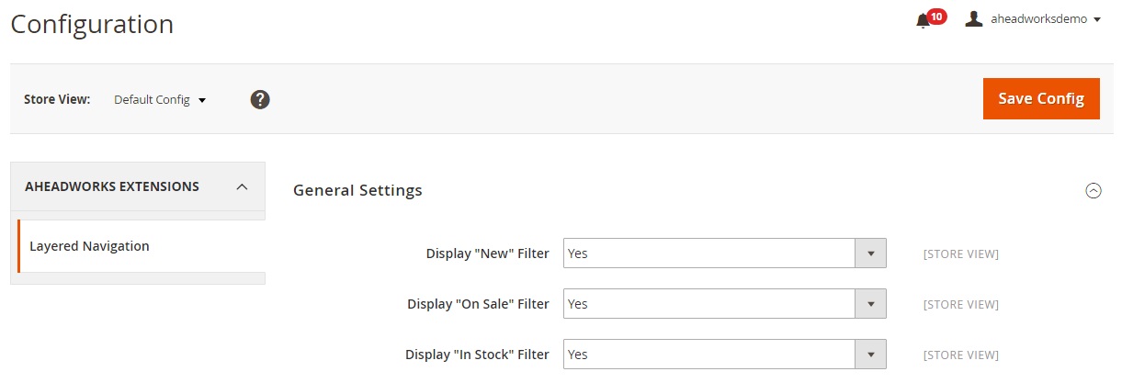This screenshot has height=383, width=1122.
Task: Click the Configuration page title
Action: (92, 24)
